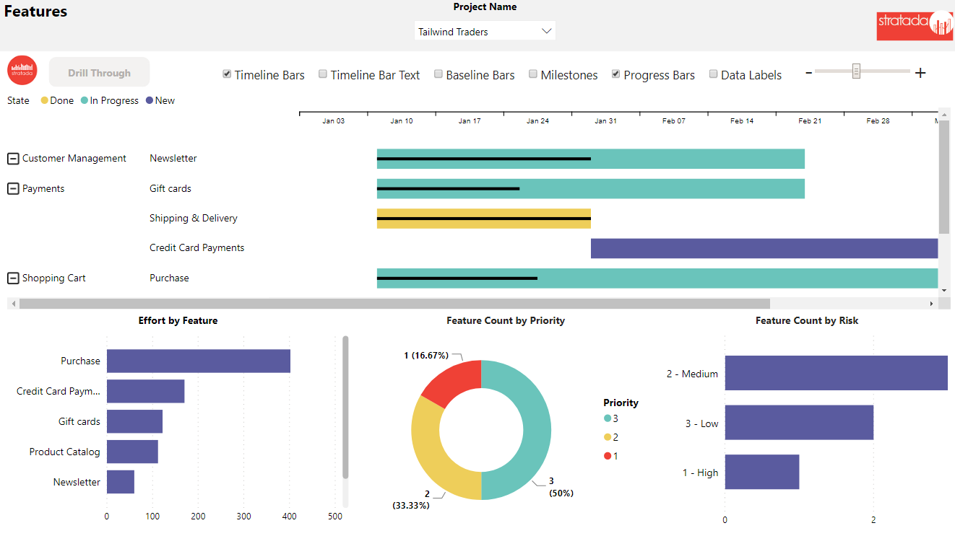Click the Jan 31 timeline date marker
Viewport: 955px width, 536px height.
click(x=605, y=121)
